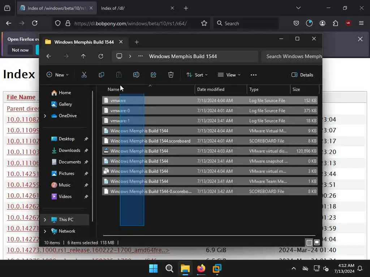The width and height of the screenshot is (370, 277).
Task: Click the Delete trash icon in Explorer
Action: pyautogui.click(x=171, y=75)
